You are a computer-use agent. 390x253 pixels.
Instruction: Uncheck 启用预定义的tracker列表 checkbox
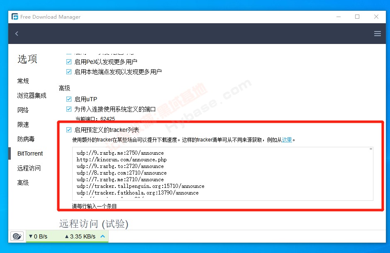click(69, 130)
